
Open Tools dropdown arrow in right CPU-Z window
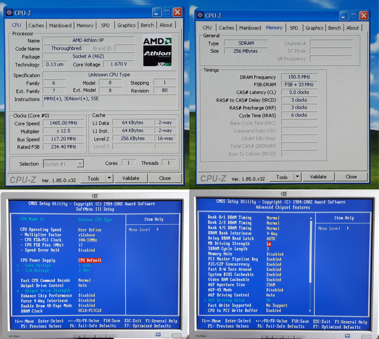tap(297, 177)
